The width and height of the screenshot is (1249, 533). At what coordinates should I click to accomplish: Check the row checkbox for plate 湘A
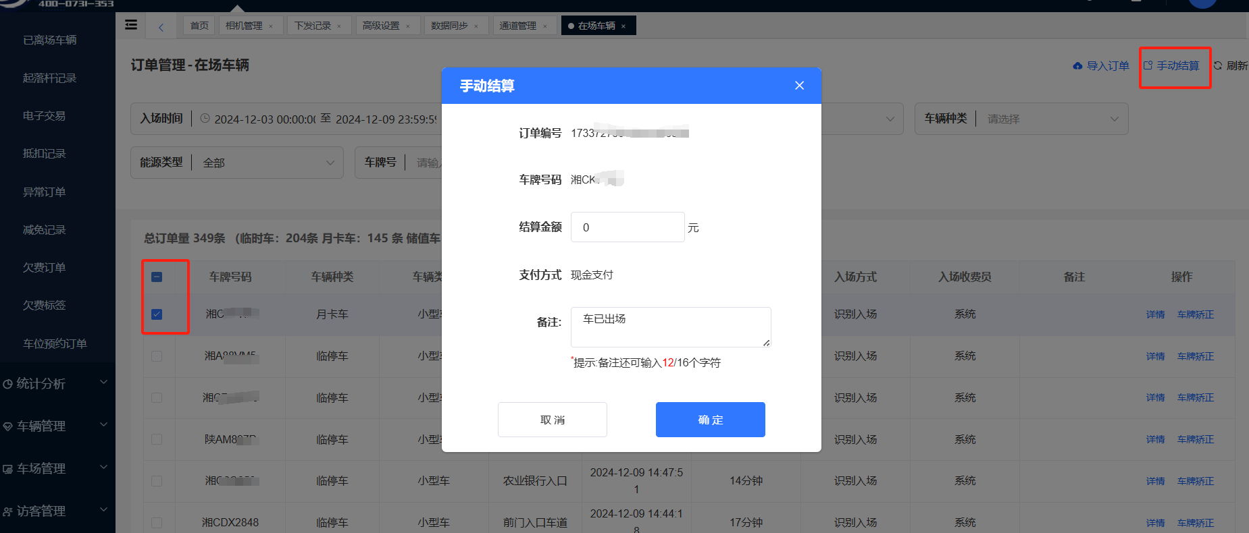pos(157,356)
